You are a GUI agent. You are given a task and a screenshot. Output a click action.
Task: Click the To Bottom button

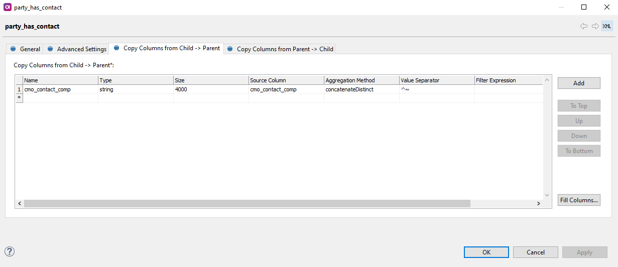pyautogui.click(x=579, y=151)
